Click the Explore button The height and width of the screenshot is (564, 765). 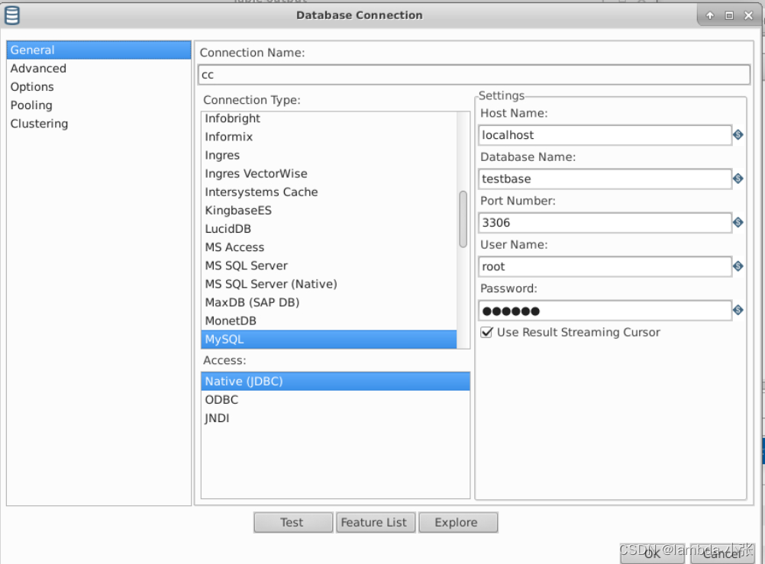457,523
